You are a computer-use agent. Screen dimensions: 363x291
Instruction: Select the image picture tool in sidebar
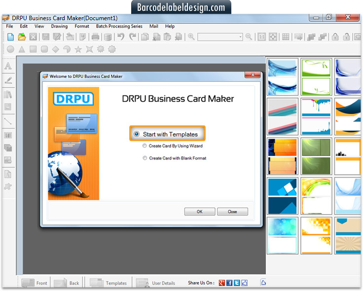coord(8,107)
